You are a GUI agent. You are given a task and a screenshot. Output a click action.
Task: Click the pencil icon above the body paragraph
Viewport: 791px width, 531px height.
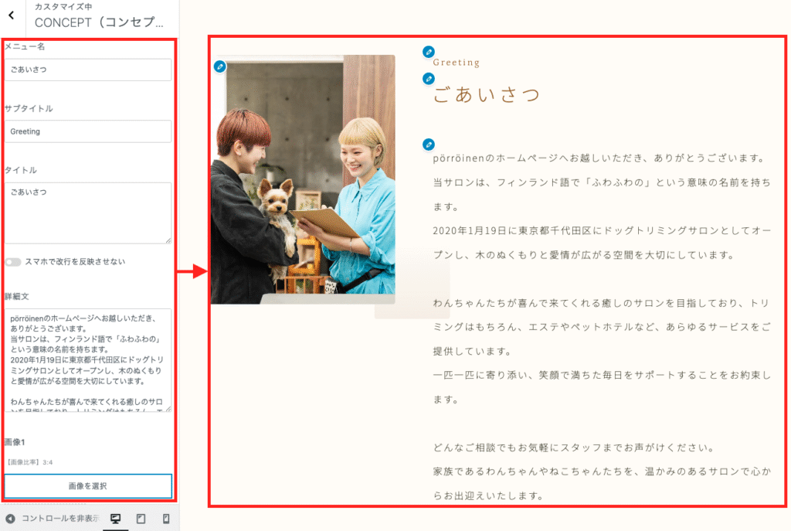coord(429,145)
